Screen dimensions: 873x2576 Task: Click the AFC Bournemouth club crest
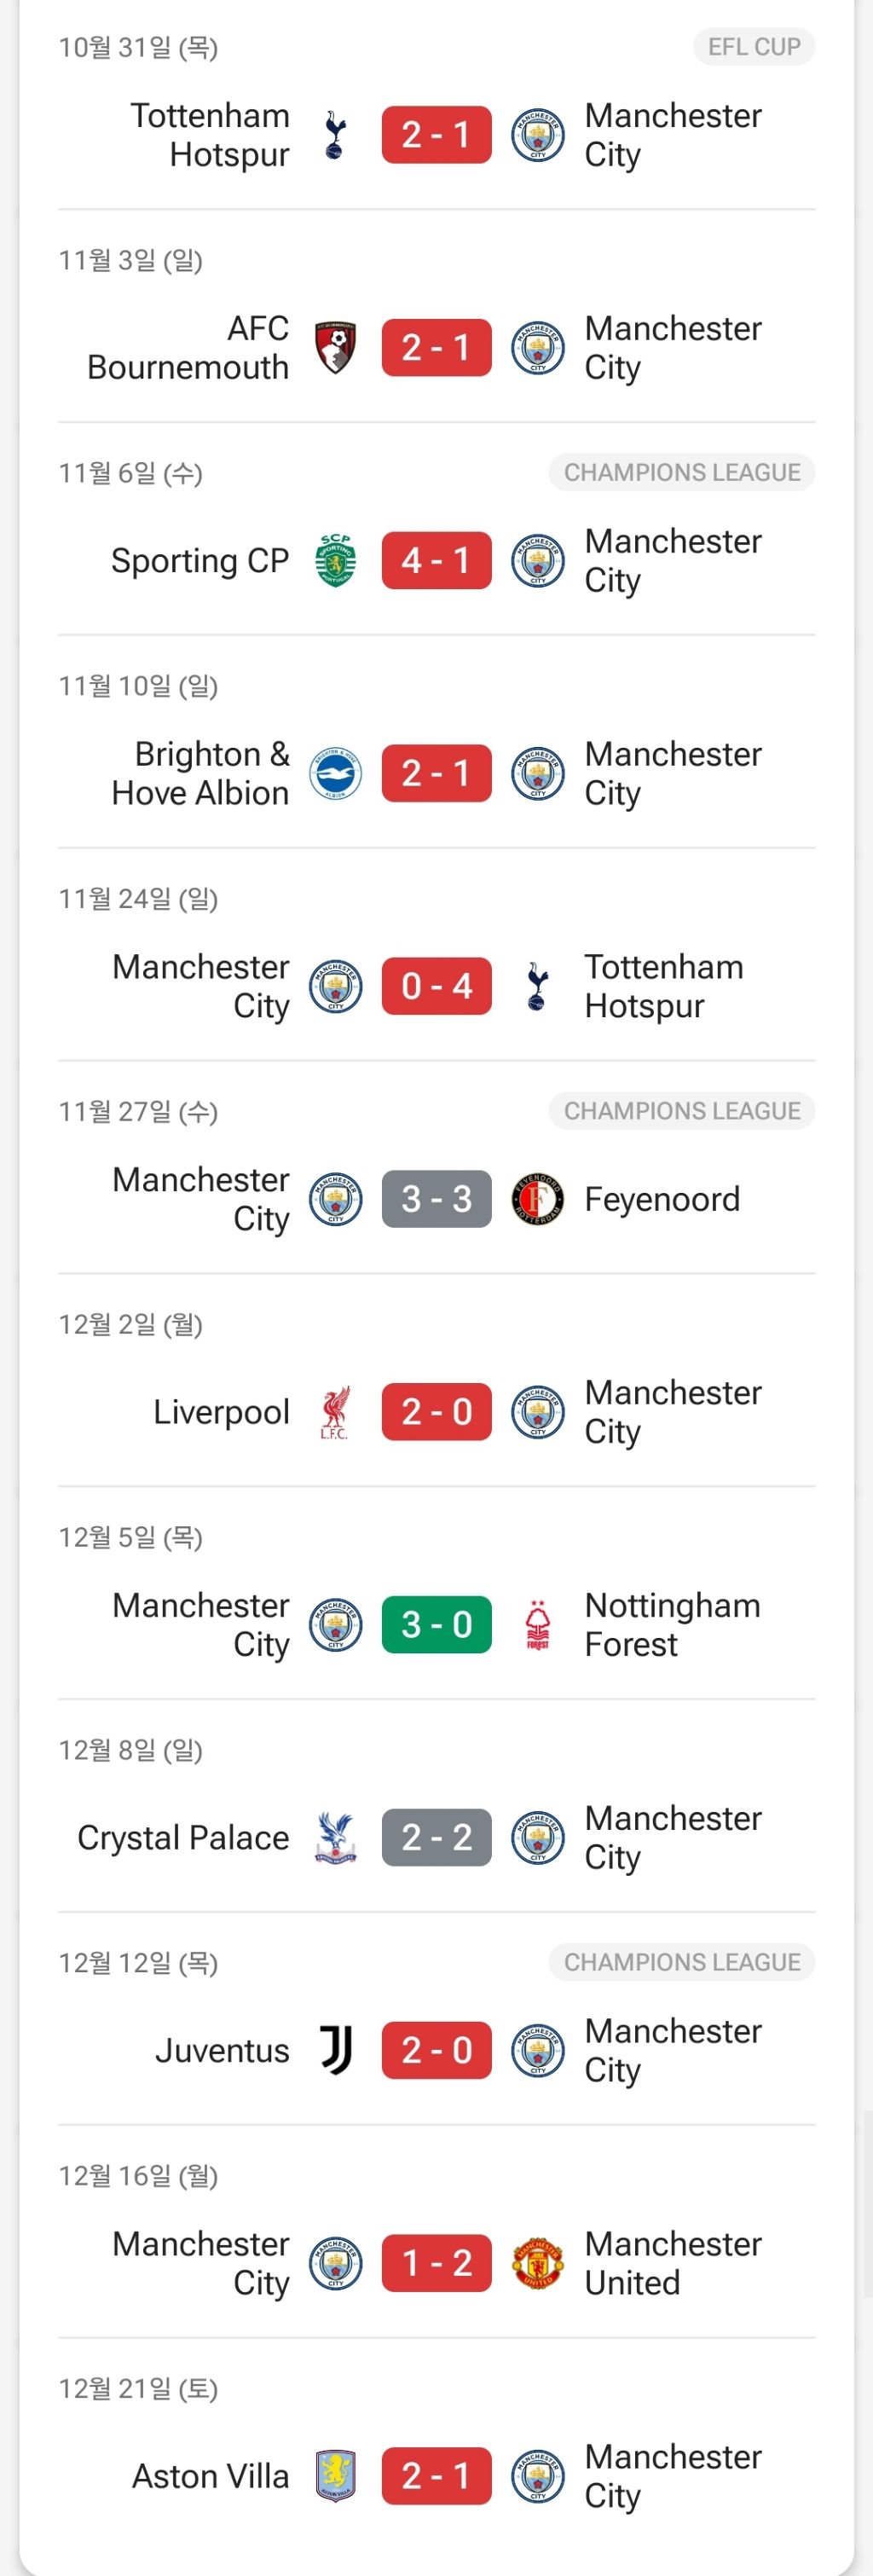coord(335,348)
